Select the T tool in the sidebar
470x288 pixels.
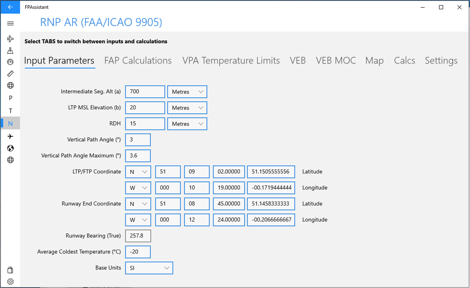click(10, 111)
